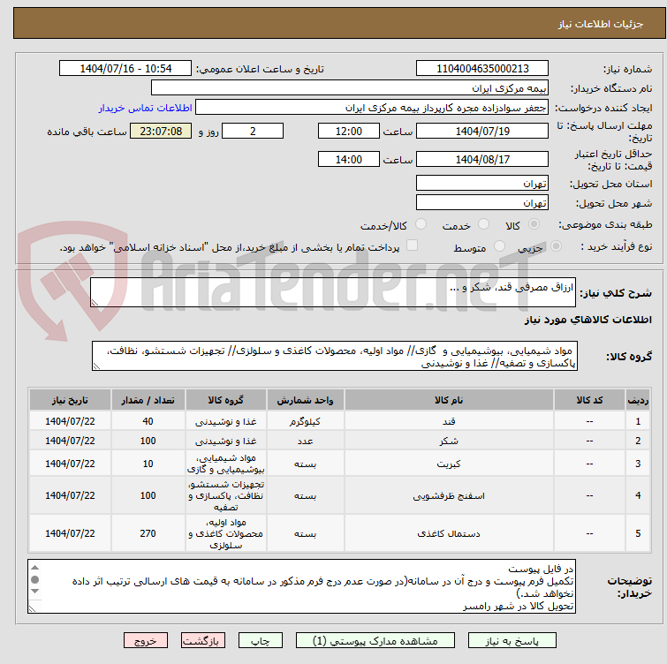The width and height of the screenshot is (667, 664).
Task: Click the توضیحات خریدار text area
Action: coord(301,586)
